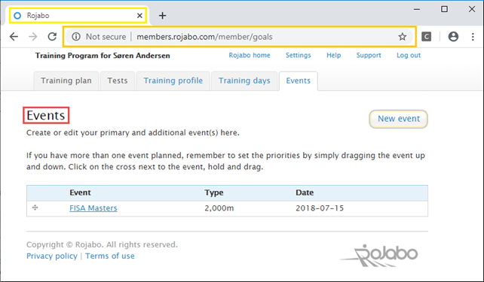This screenshot has height=282, width=484.
Task: Click the drag handle cross beside FISA Masters
Action: 35,208
